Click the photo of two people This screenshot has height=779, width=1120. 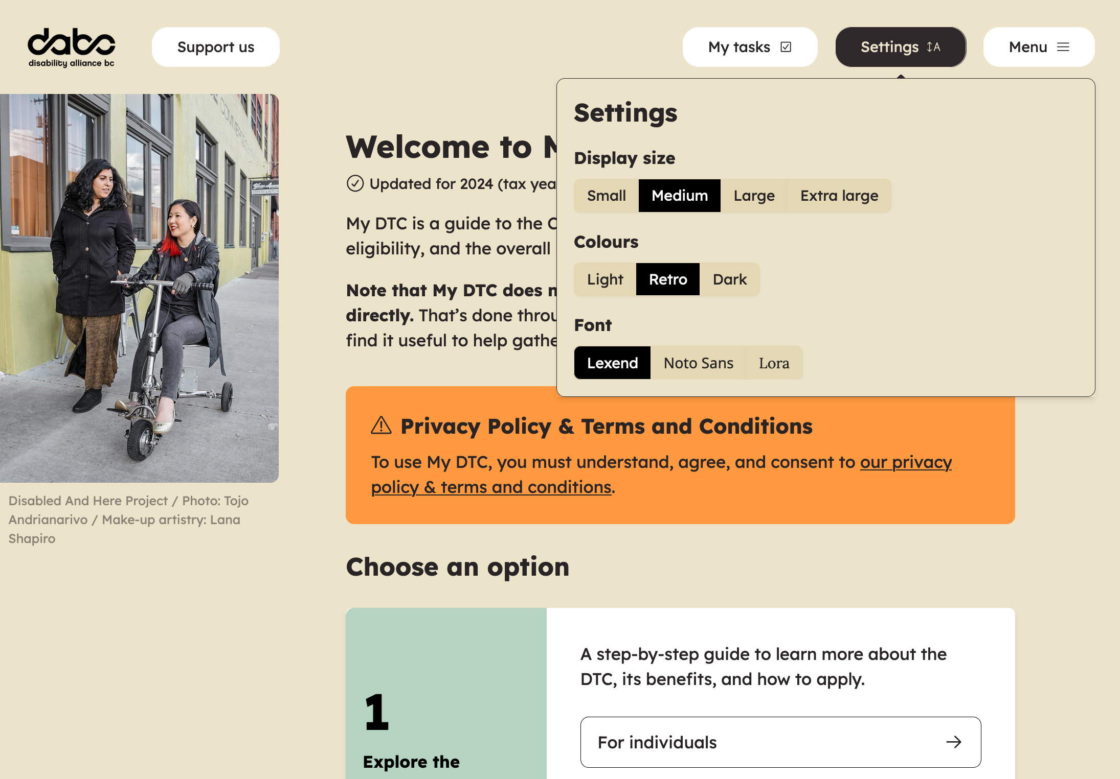point(139,288)
